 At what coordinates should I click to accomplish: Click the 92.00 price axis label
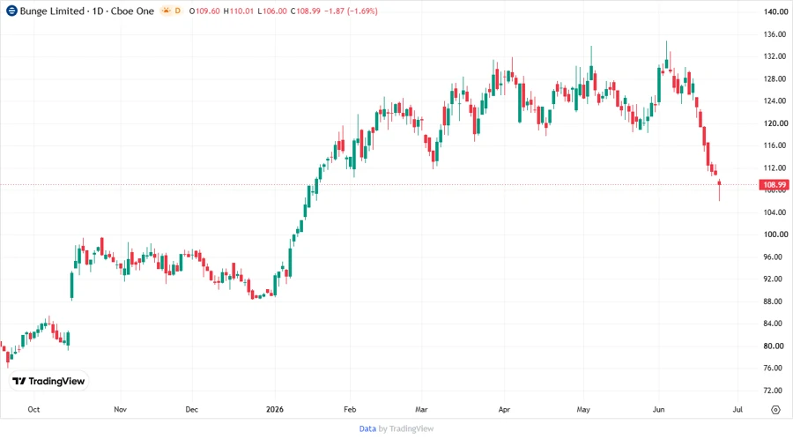[x=773, y=279]
